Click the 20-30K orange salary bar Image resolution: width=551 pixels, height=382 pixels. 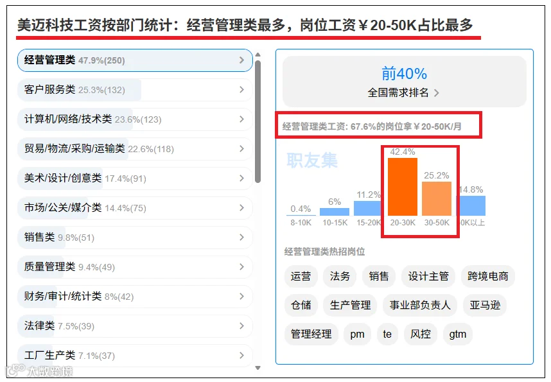[x=403, y=187]
